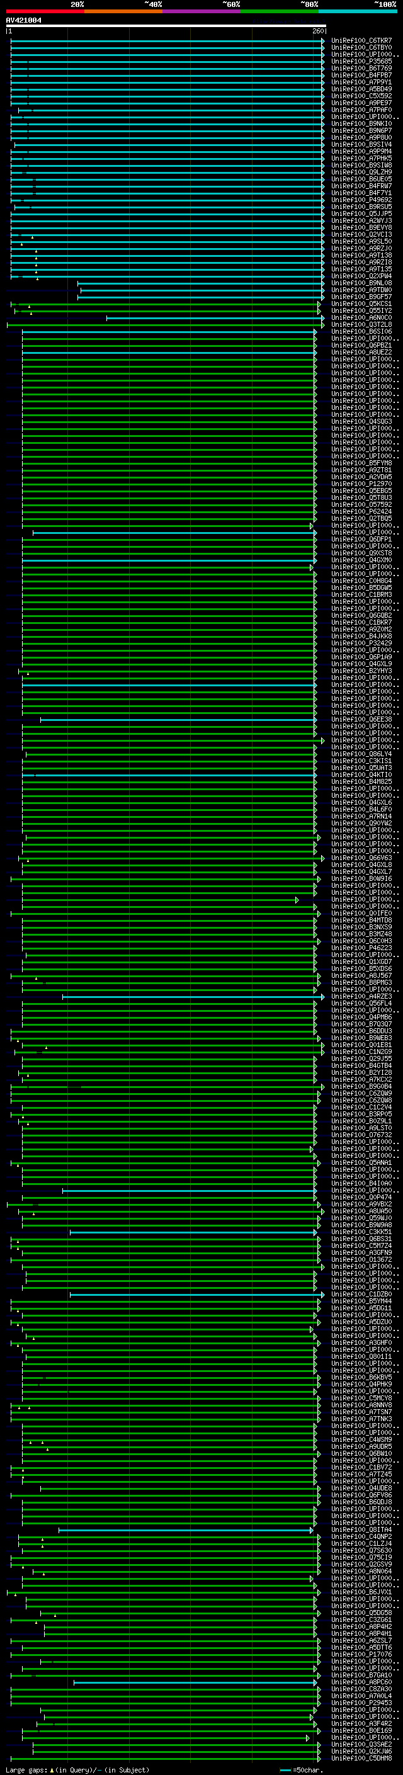
Task: Select hit label UniRef100_Q4KTI0
Action: point(361,774)
